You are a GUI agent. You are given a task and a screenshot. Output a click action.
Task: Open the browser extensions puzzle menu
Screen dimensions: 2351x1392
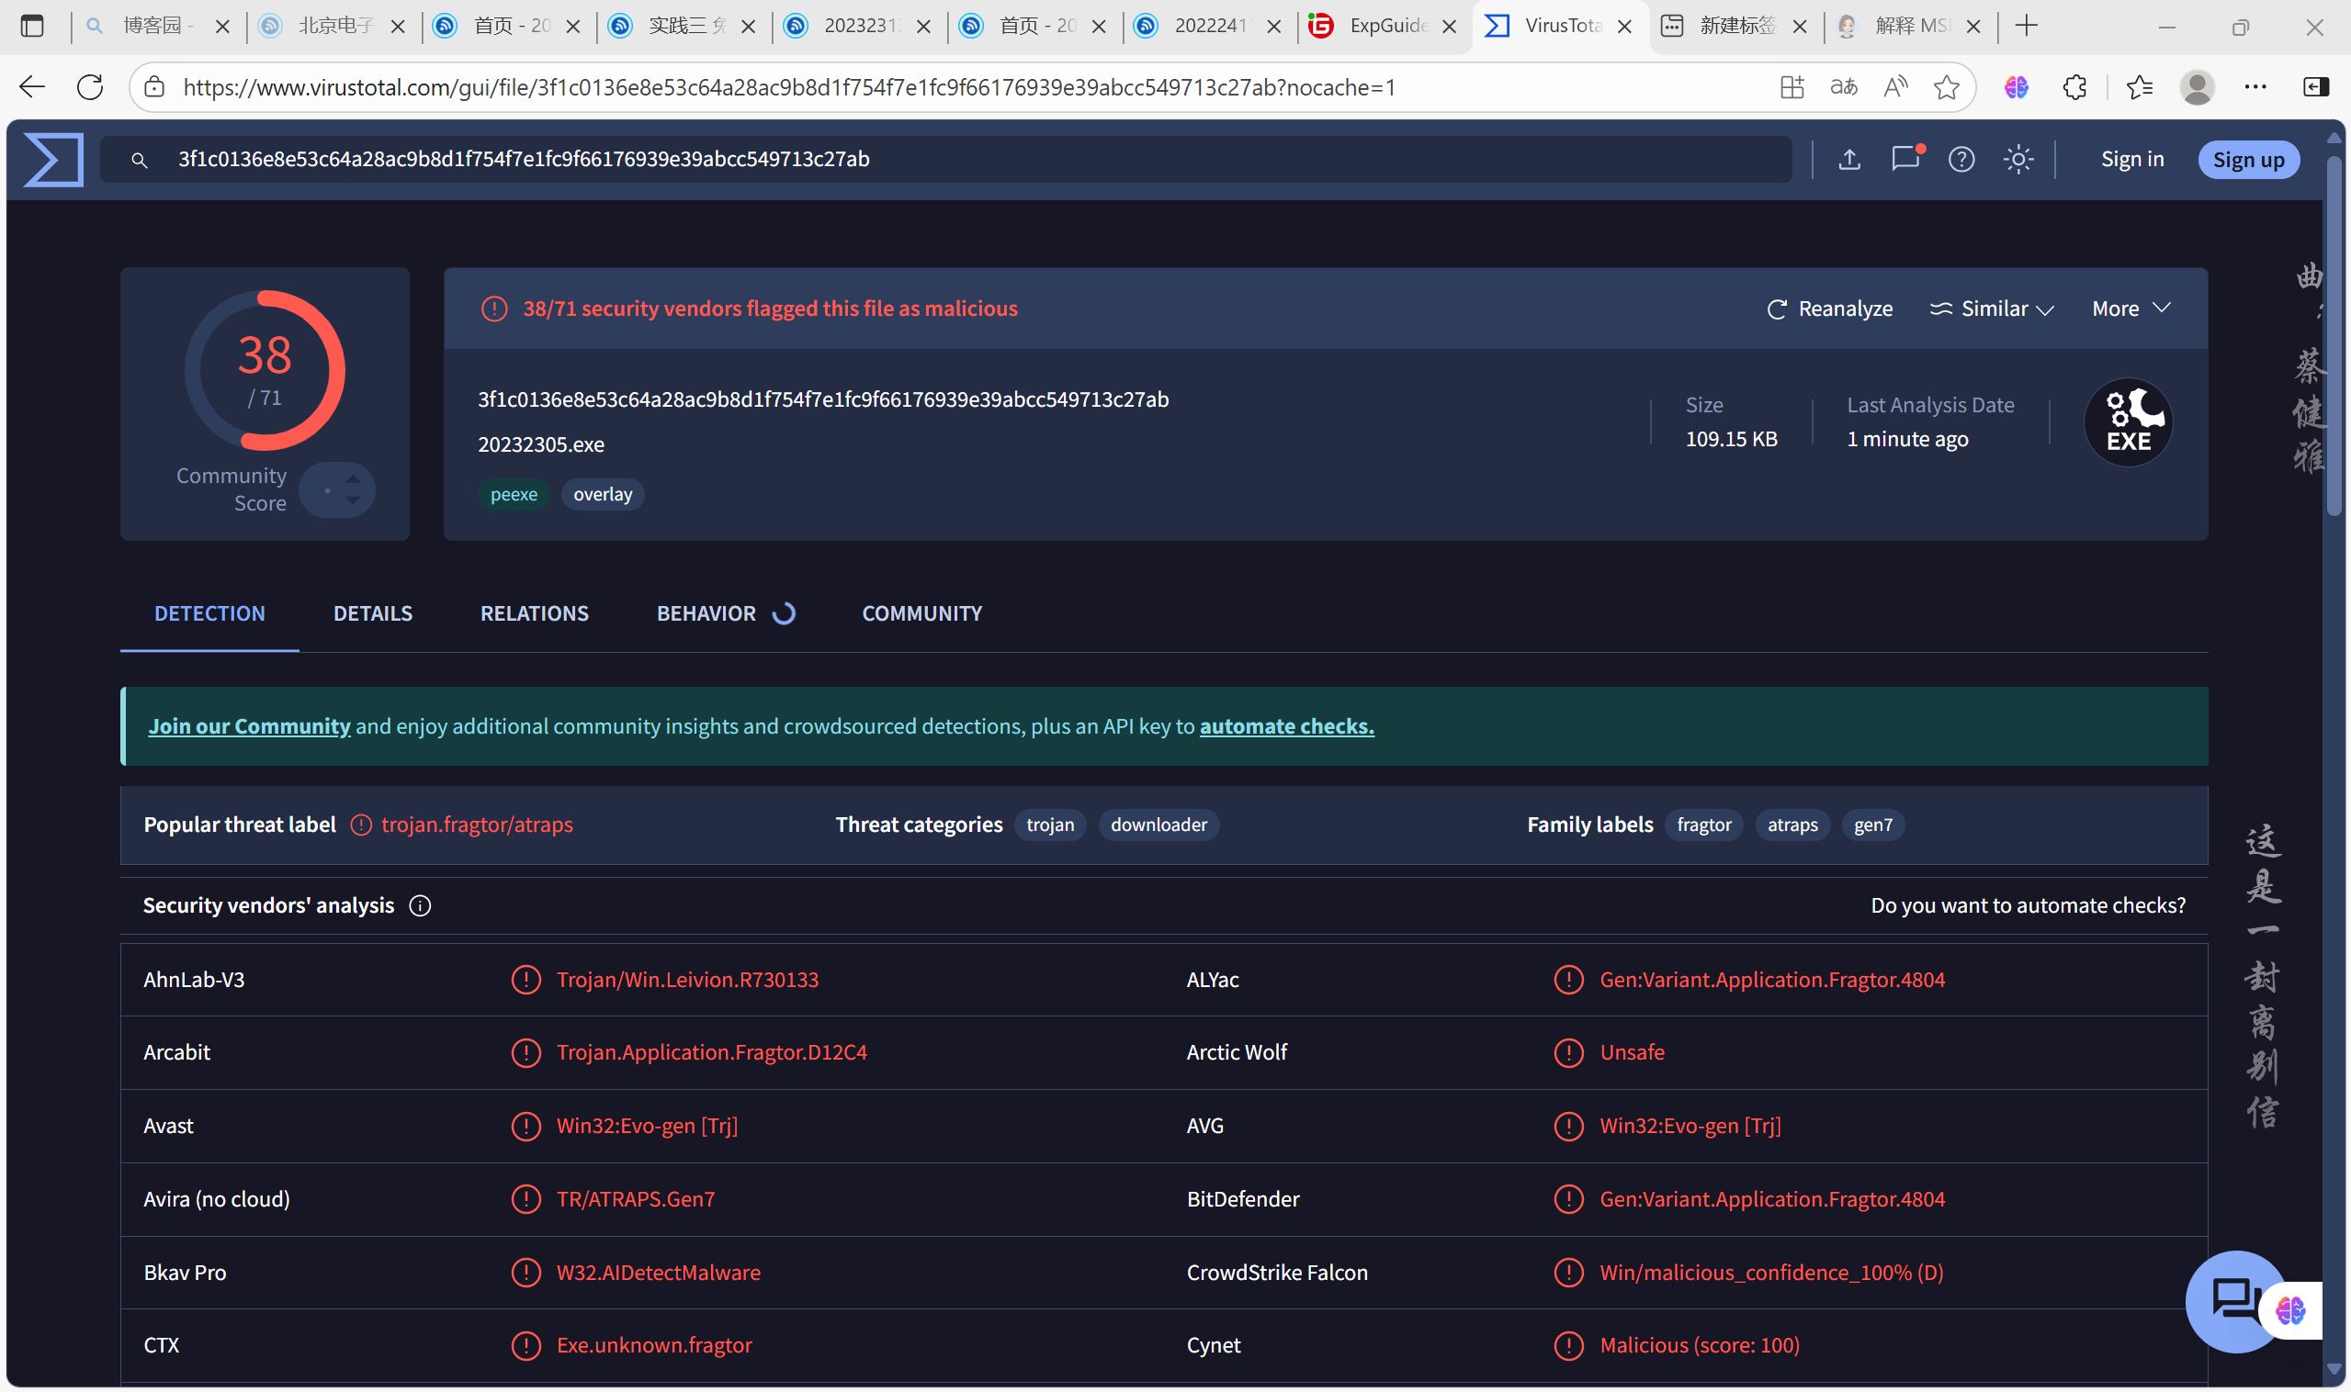tap(2074, 87)
